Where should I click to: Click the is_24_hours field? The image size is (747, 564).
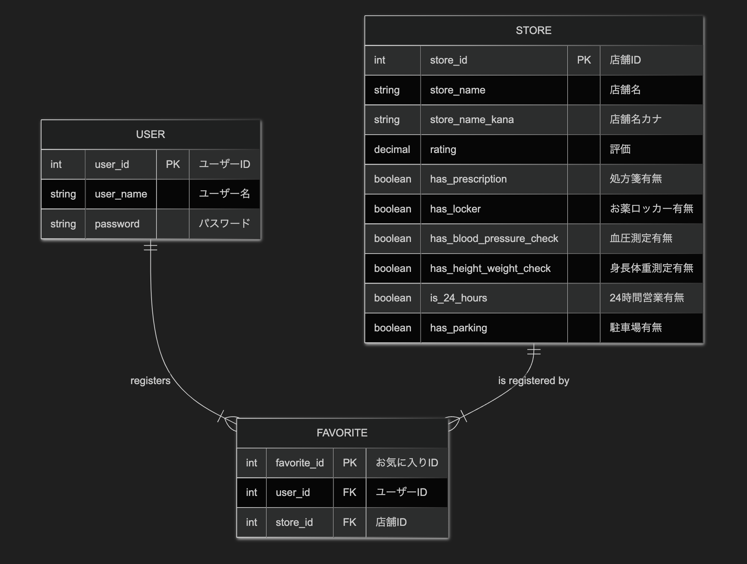458,298
